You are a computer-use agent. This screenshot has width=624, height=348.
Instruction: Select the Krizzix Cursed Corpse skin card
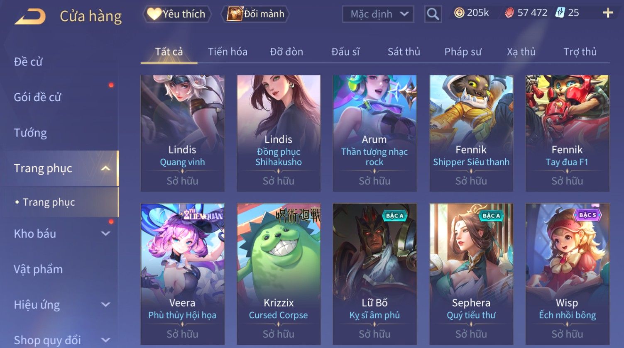tap(279, 274)
